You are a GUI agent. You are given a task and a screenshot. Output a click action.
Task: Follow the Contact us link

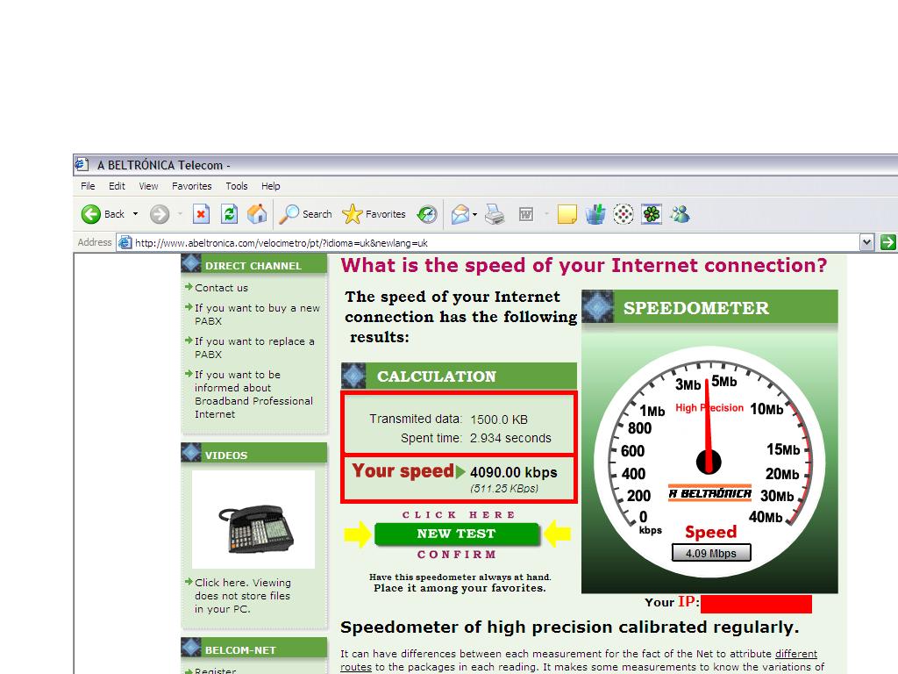click(221, 288)
